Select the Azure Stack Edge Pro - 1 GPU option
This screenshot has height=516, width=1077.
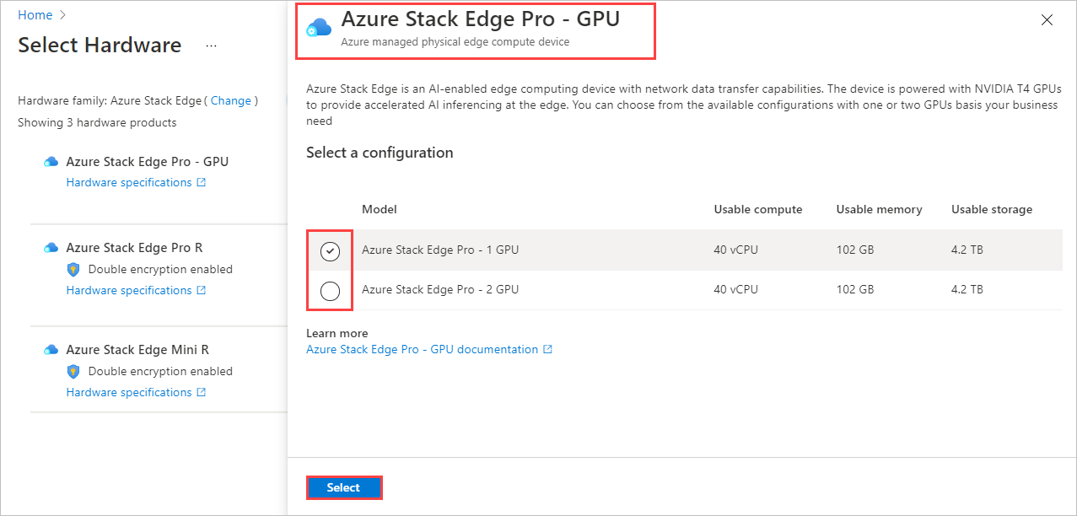[329, 250]
